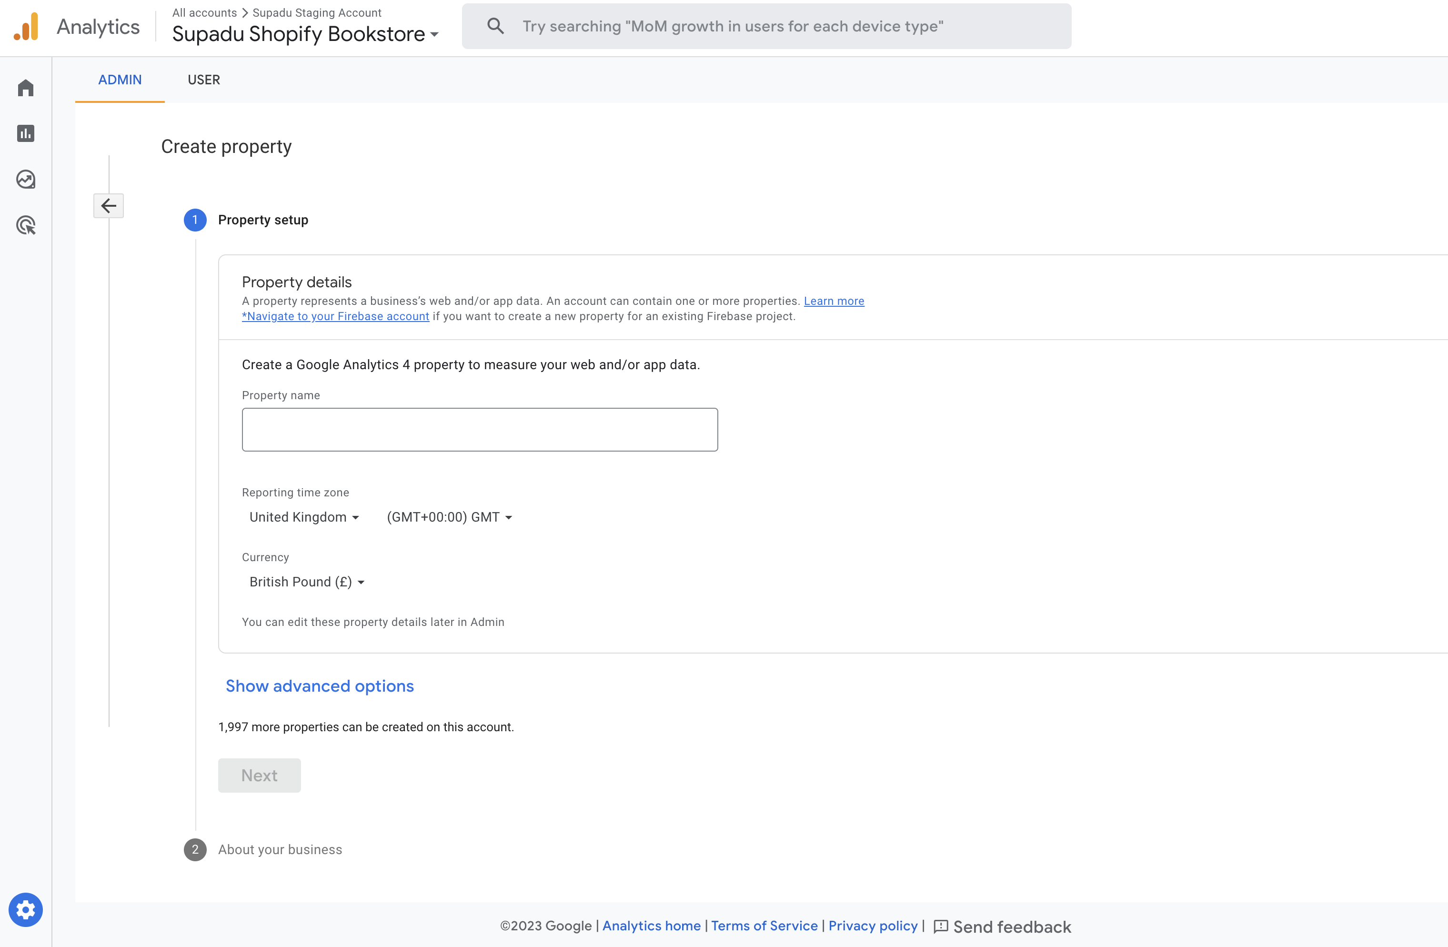Viewport: 1448px width, 947px height.
Task: Click the back arrow navigation icon
Action: coord(110,205)
